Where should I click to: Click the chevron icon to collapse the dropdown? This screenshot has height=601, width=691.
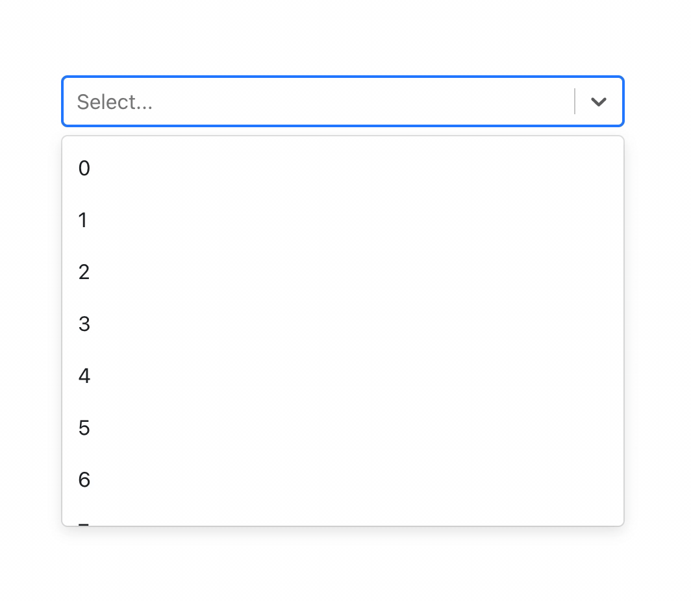pos(598,101)
